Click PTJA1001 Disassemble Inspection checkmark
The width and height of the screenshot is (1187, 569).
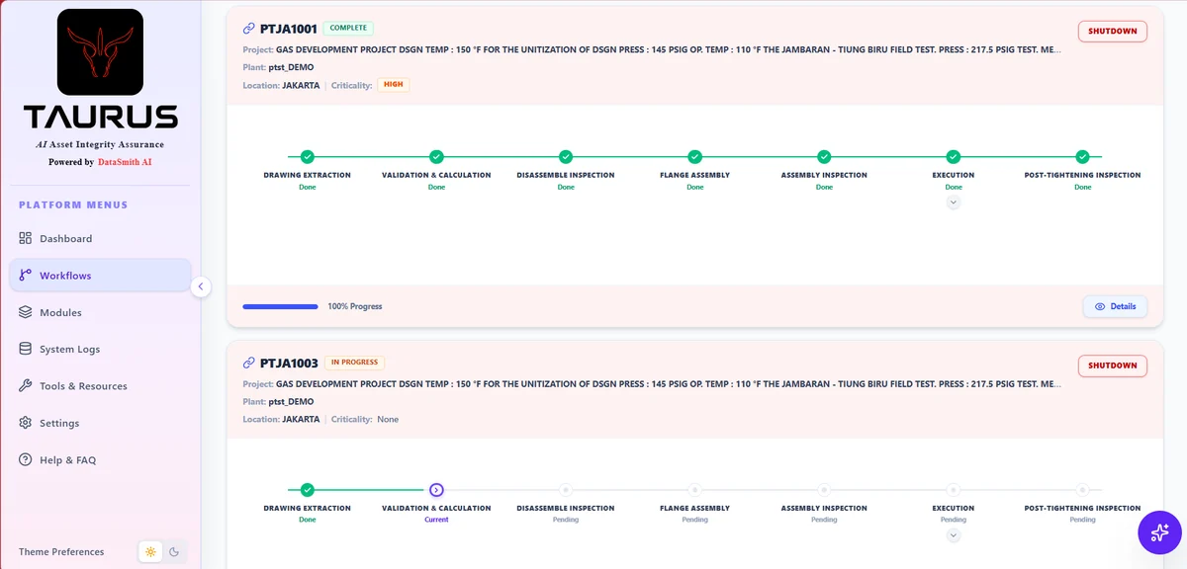point(566,156)
